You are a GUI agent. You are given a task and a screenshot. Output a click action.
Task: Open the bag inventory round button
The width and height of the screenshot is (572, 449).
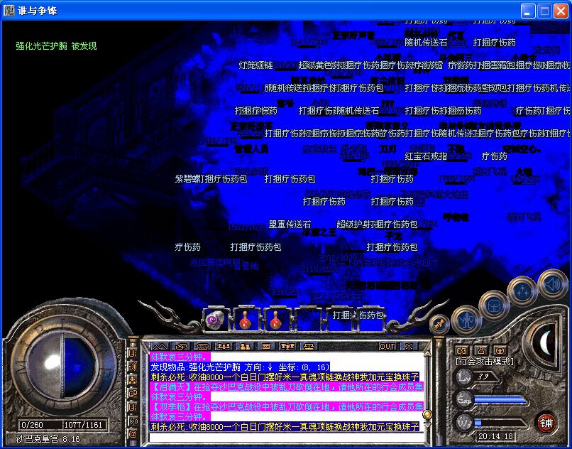point(494,305)
